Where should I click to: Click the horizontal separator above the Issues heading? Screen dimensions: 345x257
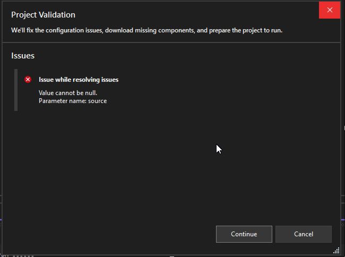click(x=170, y=42)
